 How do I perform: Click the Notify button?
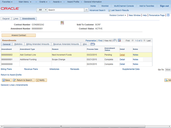click(x=41, y=80)
